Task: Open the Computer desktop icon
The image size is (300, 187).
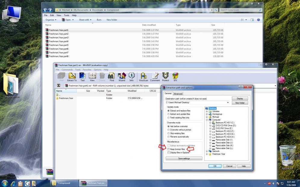Action: (12, 16)
